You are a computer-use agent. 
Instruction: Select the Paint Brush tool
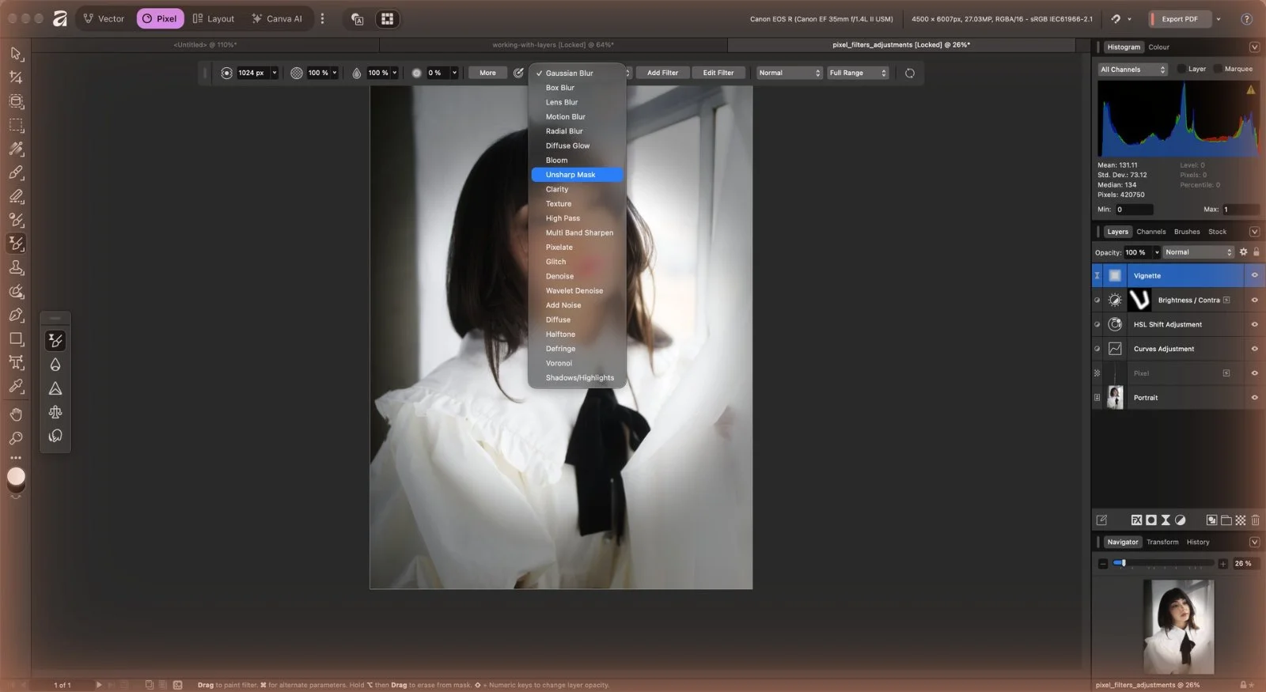click(16, 172)
